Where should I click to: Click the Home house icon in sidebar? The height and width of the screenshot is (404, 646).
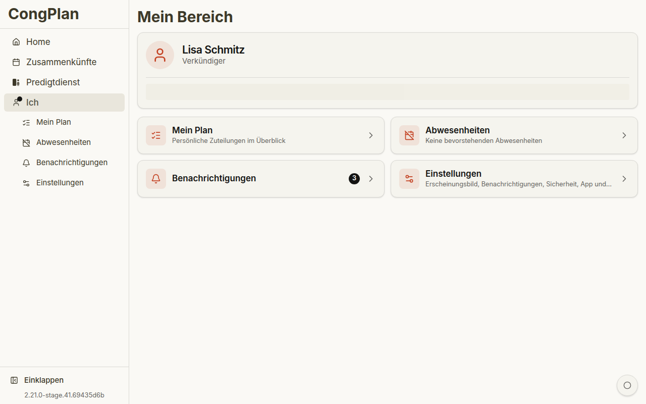pos(16,42)
